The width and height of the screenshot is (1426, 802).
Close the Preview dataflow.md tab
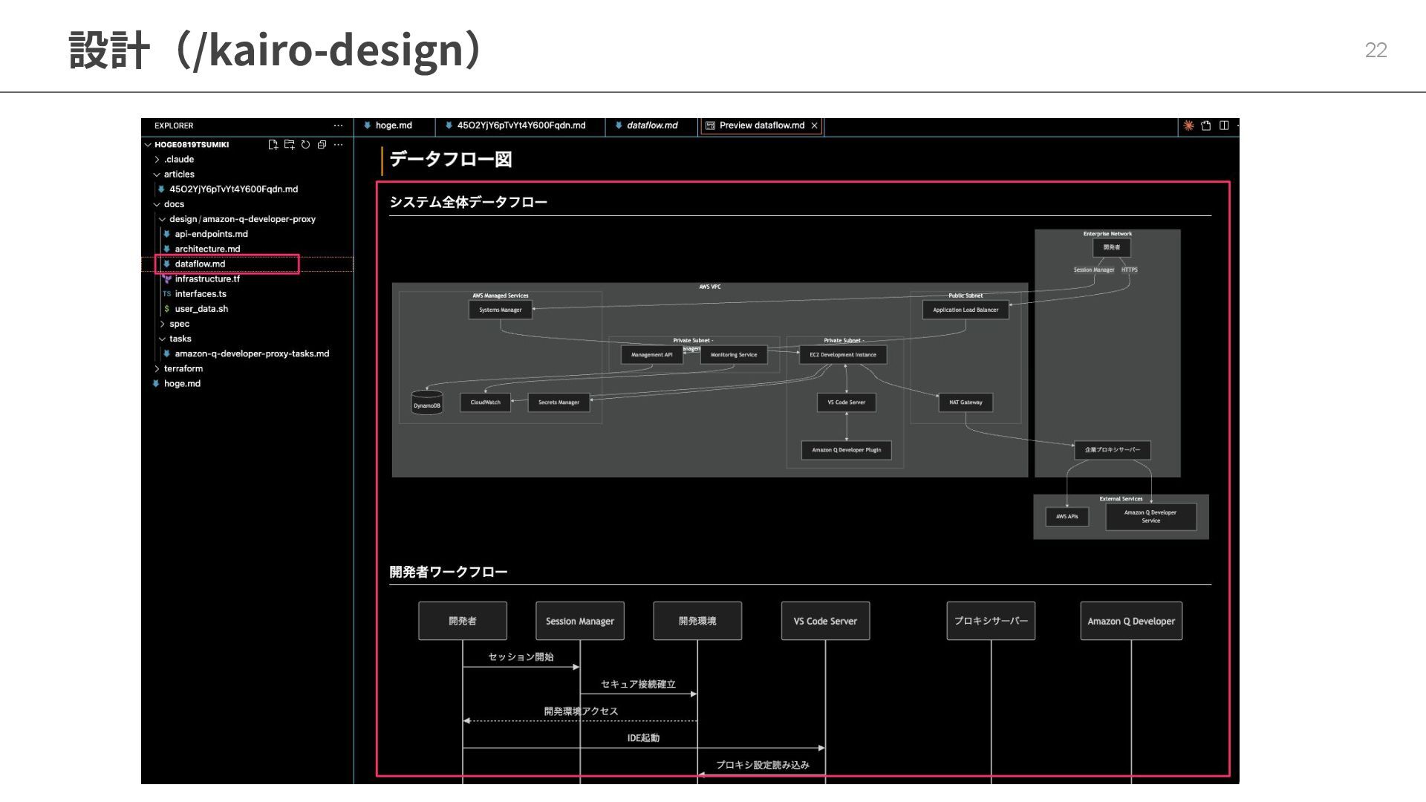pos(815,125)
